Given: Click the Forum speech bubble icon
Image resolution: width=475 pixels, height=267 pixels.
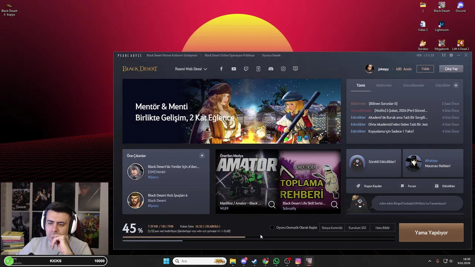Looking at the screenshot, I should pyautogui.click(x=402, y=186).
